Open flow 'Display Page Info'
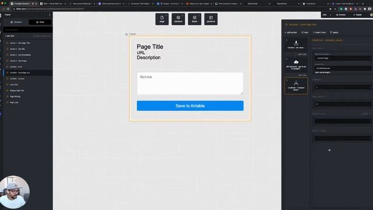This screenshot has height=210, width=373. pos(28,90)
